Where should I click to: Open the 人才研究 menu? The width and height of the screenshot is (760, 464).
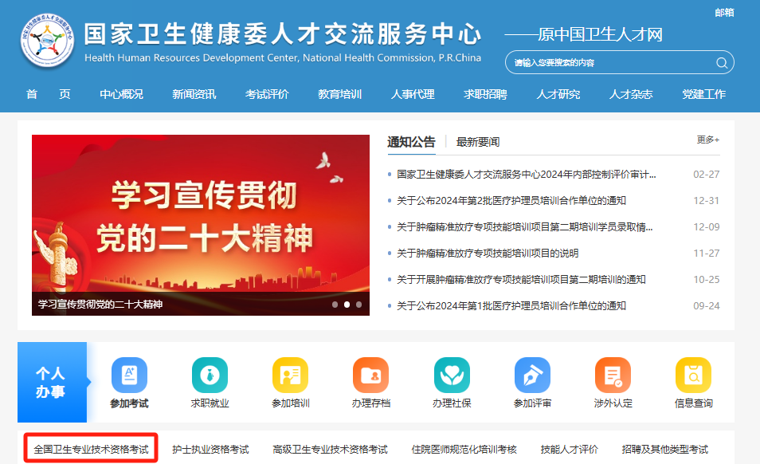(x=558, y=94)
